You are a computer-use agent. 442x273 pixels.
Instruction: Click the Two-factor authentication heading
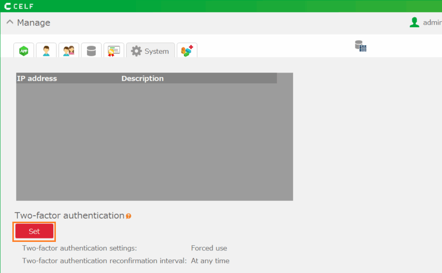click(69, 216)
